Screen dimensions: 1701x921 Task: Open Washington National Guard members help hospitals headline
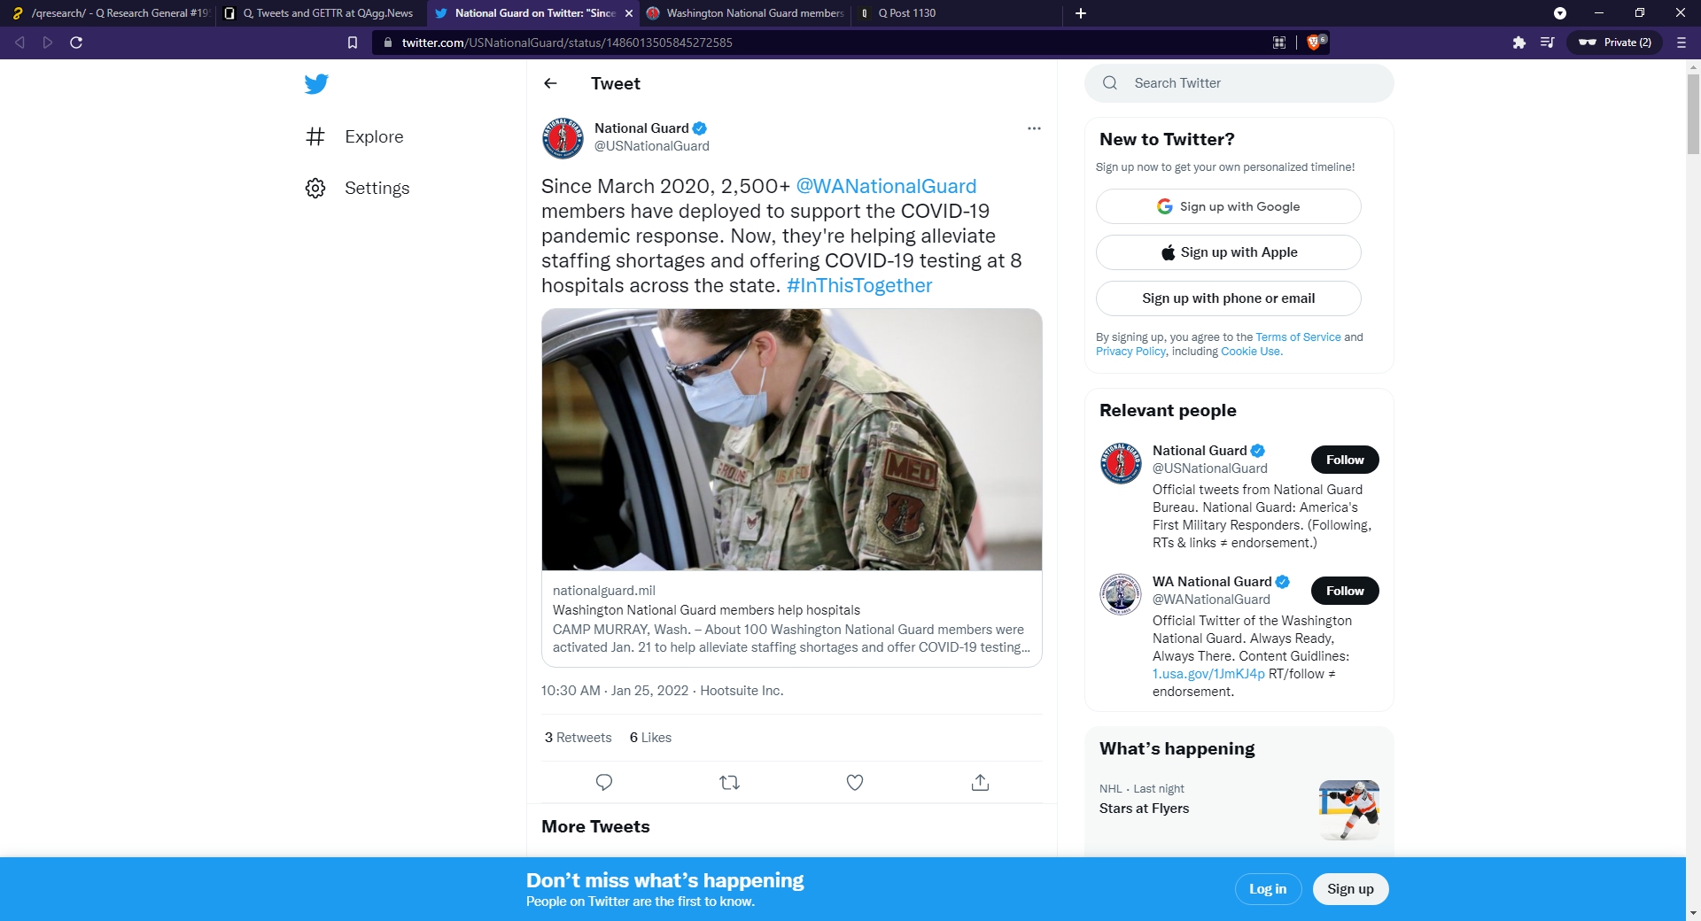pos(706,610)
